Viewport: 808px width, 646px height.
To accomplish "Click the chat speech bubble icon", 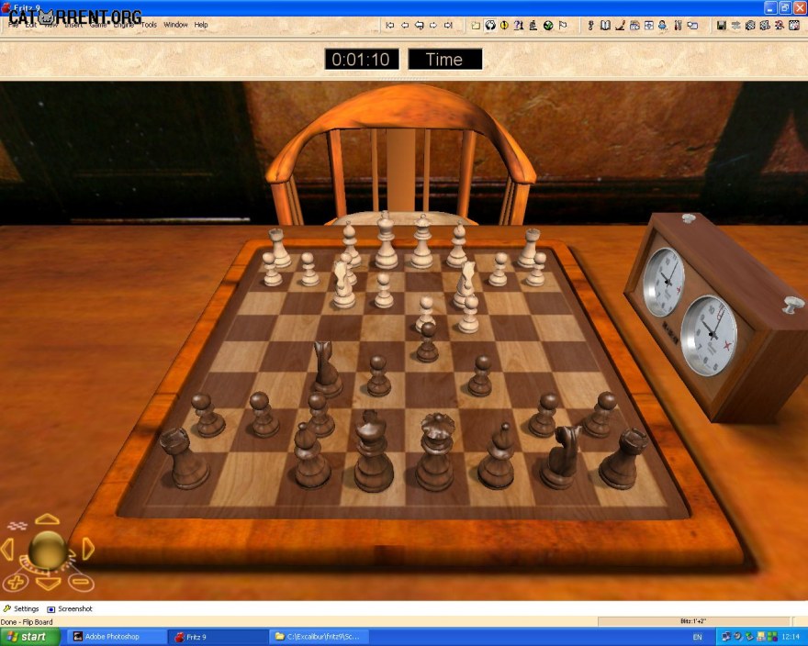I will (692, 25).
